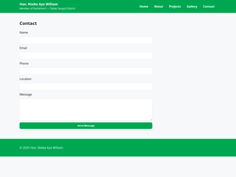
Task: Go to the About page
Action: pos(159,7)
